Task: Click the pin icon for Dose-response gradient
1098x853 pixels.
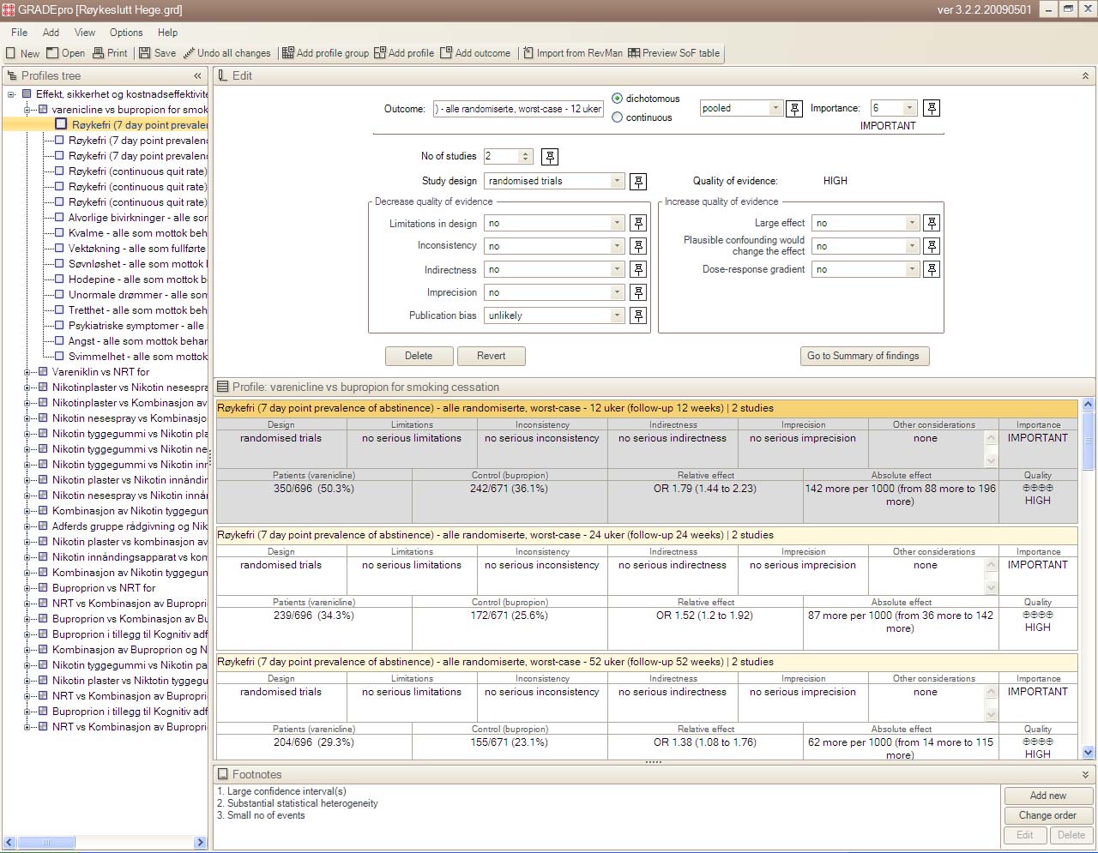Action: pos(932,269)
